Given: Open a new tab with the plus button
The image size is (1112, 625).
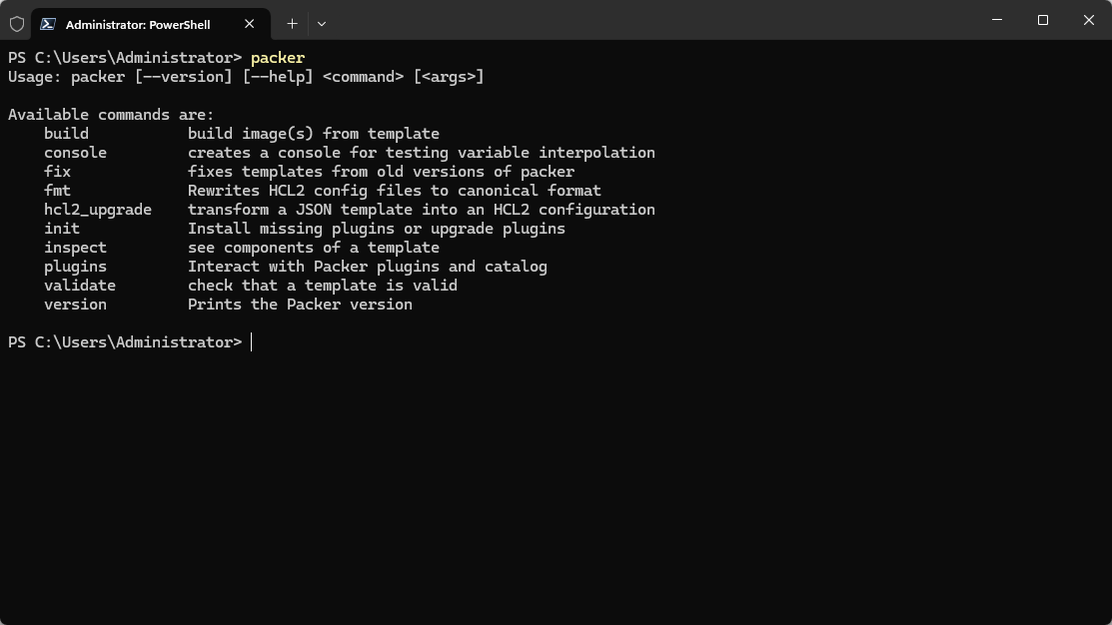Looking at the screenshot, I should point(292,23).
